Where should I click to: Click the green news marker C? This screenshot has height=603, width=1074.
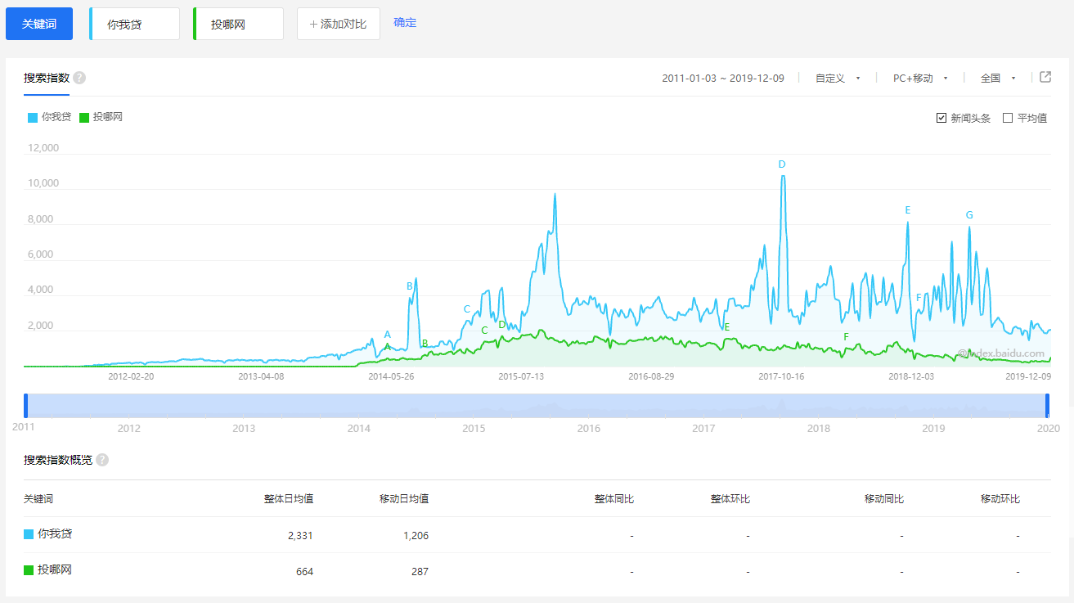pyautogui.click(x=484, y=331)
